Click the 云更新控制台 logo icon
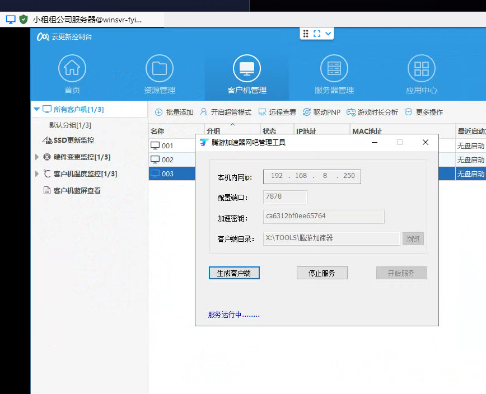This screenshot has height=394, width=486. (x=43, y=37)
